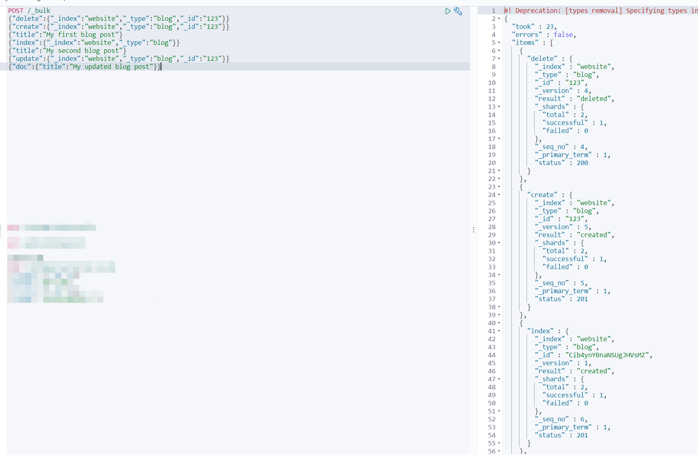Viewport: 698px width, 455px height.
Task: Collapse "delete" object fold at line 7
Action: click(499, 58)
